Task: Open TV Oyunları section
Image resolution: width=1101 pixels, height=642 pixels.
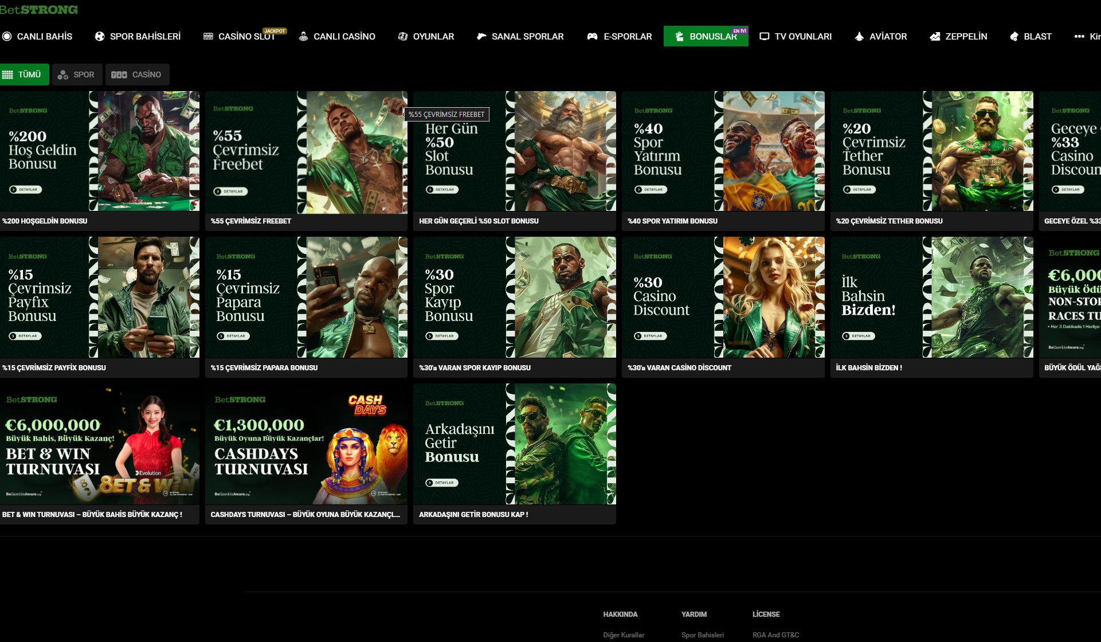Action: point(796,36)
